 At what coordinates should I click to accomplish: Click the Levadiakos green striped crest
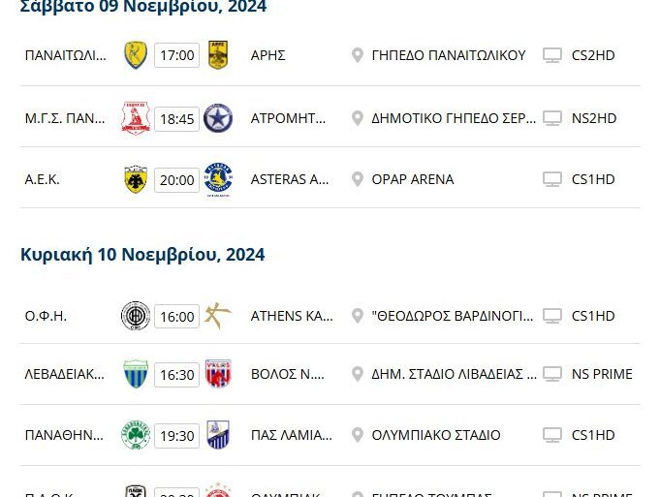pyautogui.click(x=135, y=374)
